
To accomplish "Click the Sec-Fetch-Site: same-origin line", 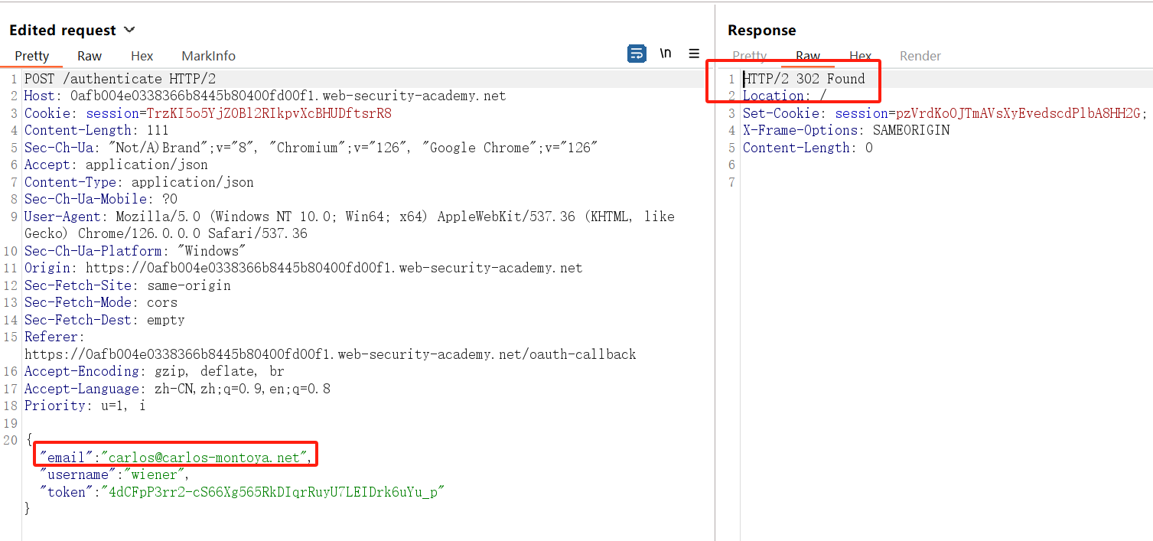I will 127,285.
